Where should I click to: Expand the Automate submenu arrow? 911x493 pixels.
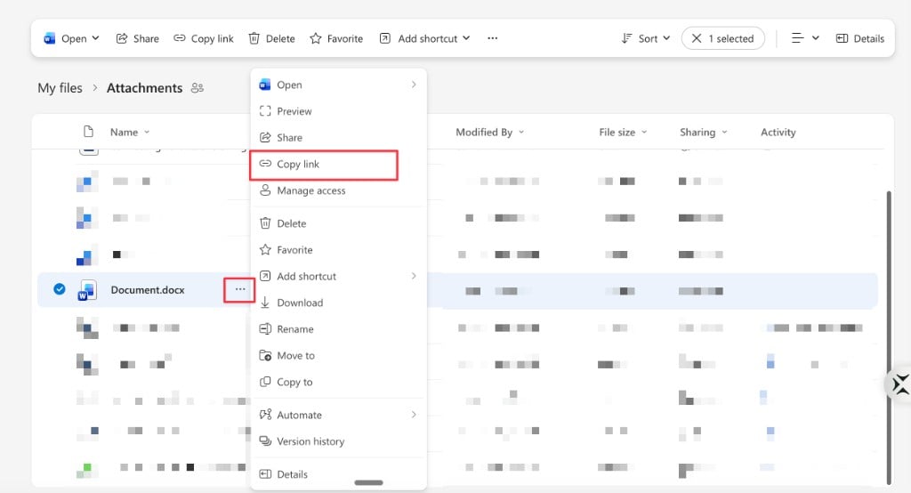414,415
